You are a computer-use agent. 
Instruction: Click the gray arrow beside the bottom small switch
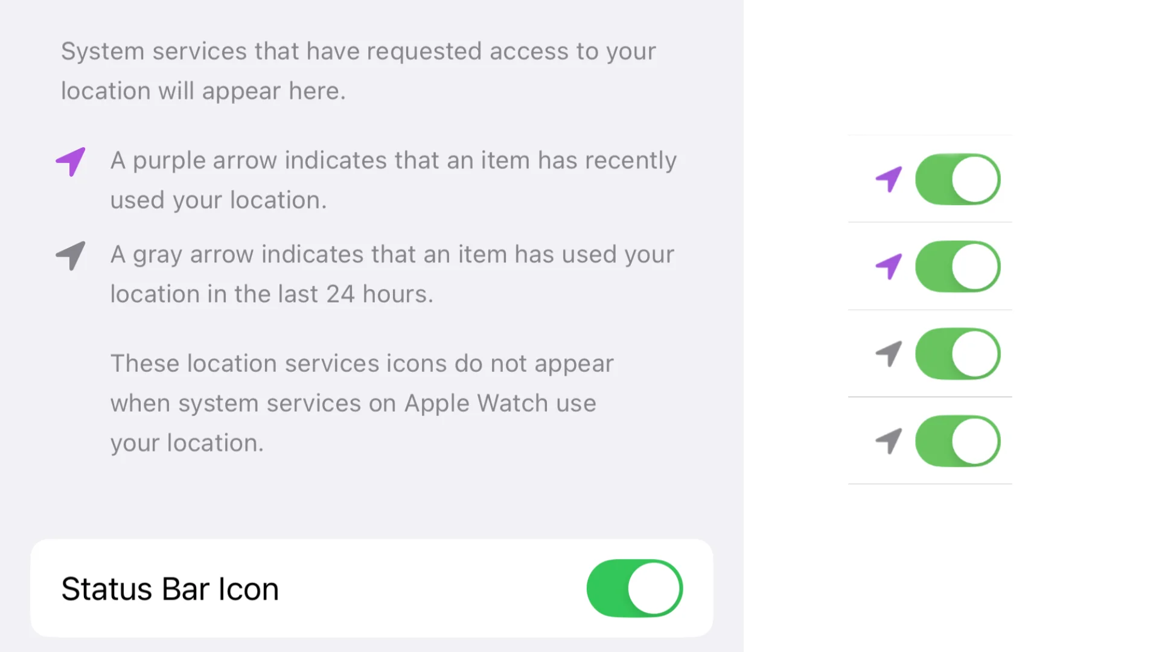point(889,441)
